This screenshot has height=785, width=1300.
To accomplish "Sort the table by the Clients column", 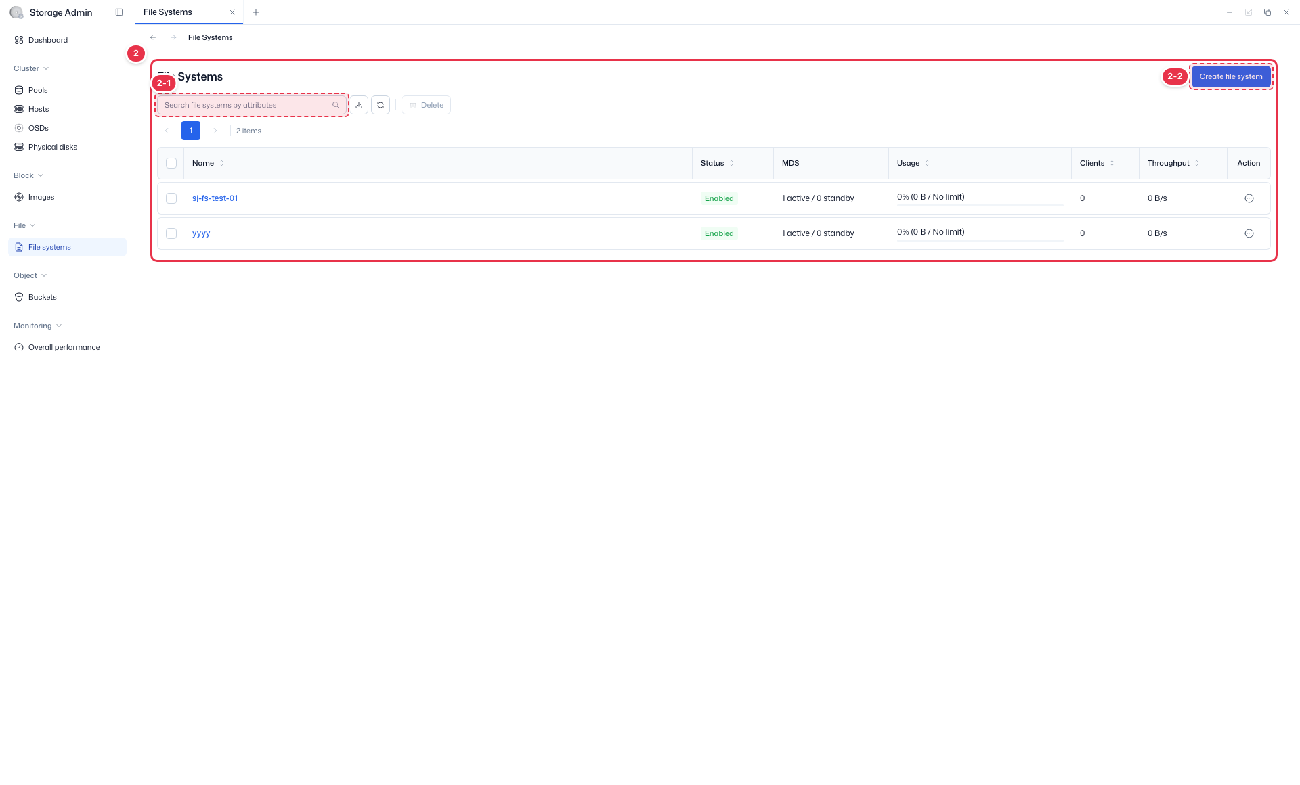I will pyautogui.click(x=1112, y=163).
